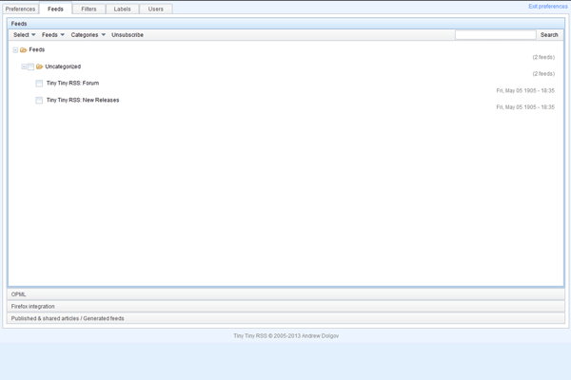Collapse the Uncategorized category node
This screenshot has width=571, height=380.
(25, 66)
